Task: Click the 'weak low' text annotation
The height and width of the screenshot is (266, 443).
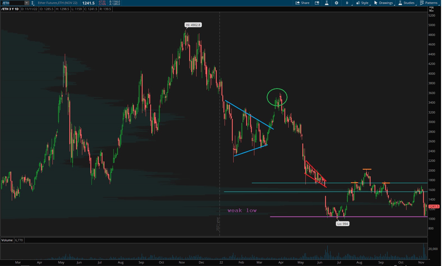Action: (x=242, y=210)
